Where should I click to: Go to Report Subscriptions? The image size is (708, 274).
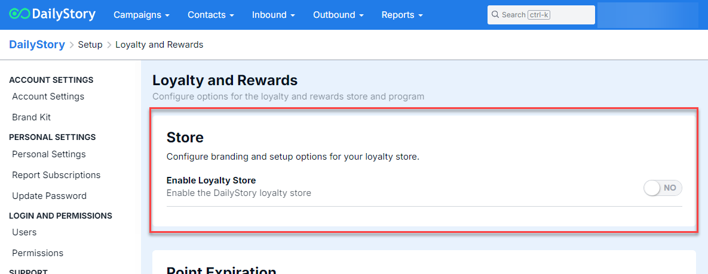point(56,175)
